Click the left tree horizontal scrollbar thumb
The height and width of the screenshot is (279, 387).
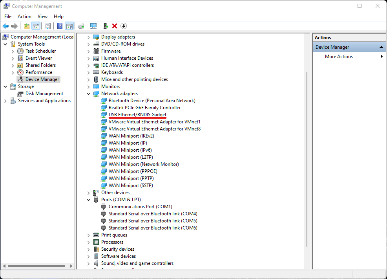point(36,266)
